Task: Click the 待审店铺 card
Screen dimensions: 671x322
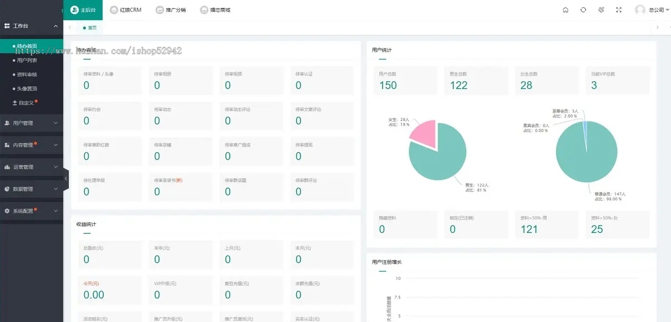Action: [x=180, y=151]
